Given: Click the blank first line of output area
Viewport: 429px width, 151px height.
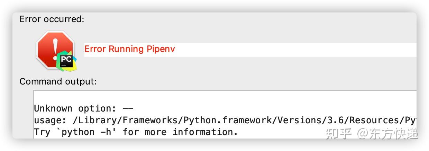Looking at the screenshot, I should pos(225,97).
